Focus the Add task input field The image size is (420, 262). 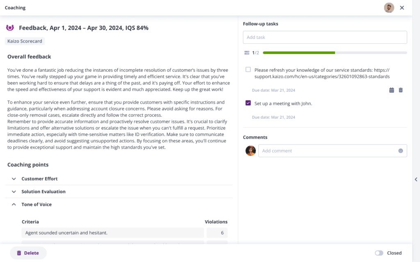[324, 37]
